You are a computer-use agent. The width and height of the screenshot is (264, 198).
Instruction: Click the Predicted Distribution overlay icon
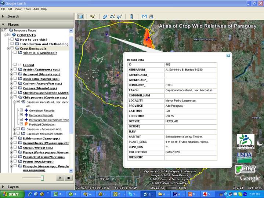(26, 124)
